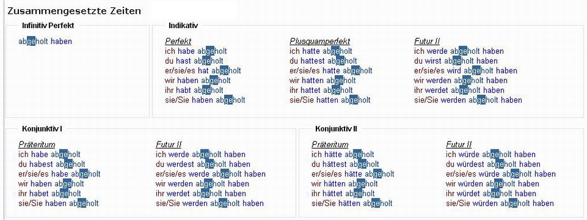Click the Konjunktiv II Präteritum heading
Screen dimensions: 587x220
(x=330, y=145)
